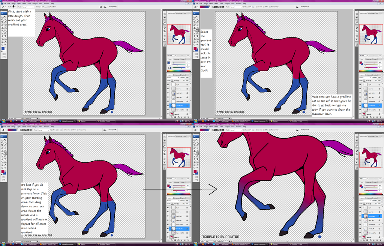Hide Layer 1 in the bottom-left window's Layers panel
This screenshot has height=246, width=384.
tap(168, 212)
